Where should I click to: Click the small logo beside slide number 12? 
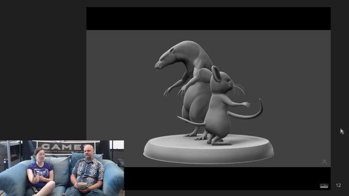pos(324,186)
